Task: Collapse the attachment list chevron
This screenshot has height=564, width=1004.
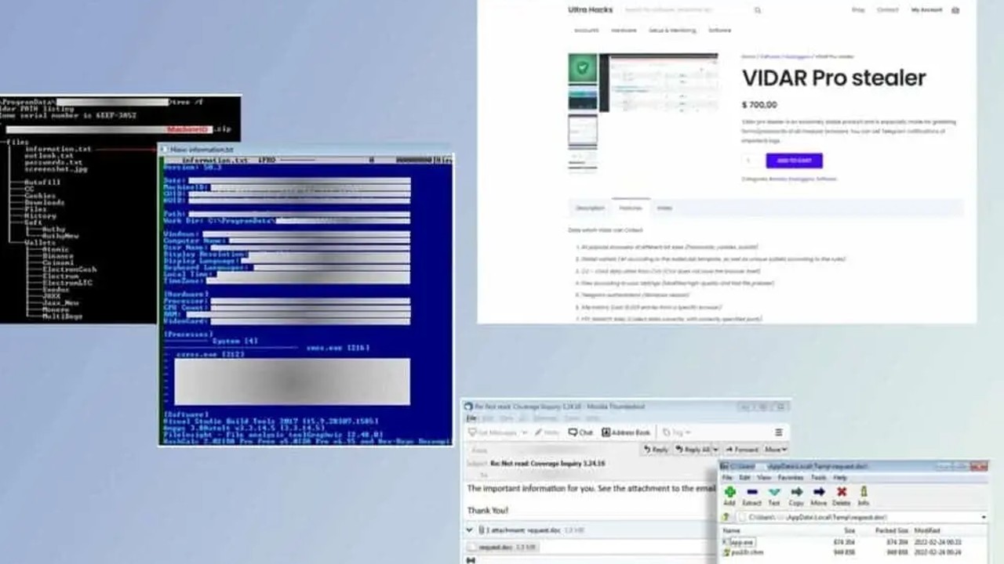Action: pos(469,530)
